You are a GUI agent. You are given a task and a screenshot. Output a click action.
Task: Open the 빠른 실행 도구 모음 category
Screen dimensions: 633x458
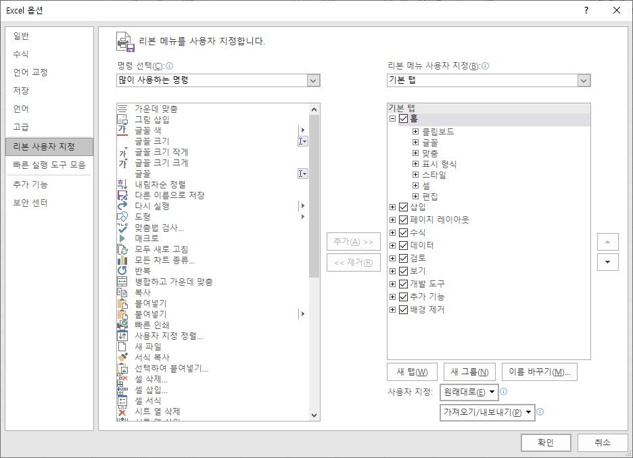click(x=49, y=165)
